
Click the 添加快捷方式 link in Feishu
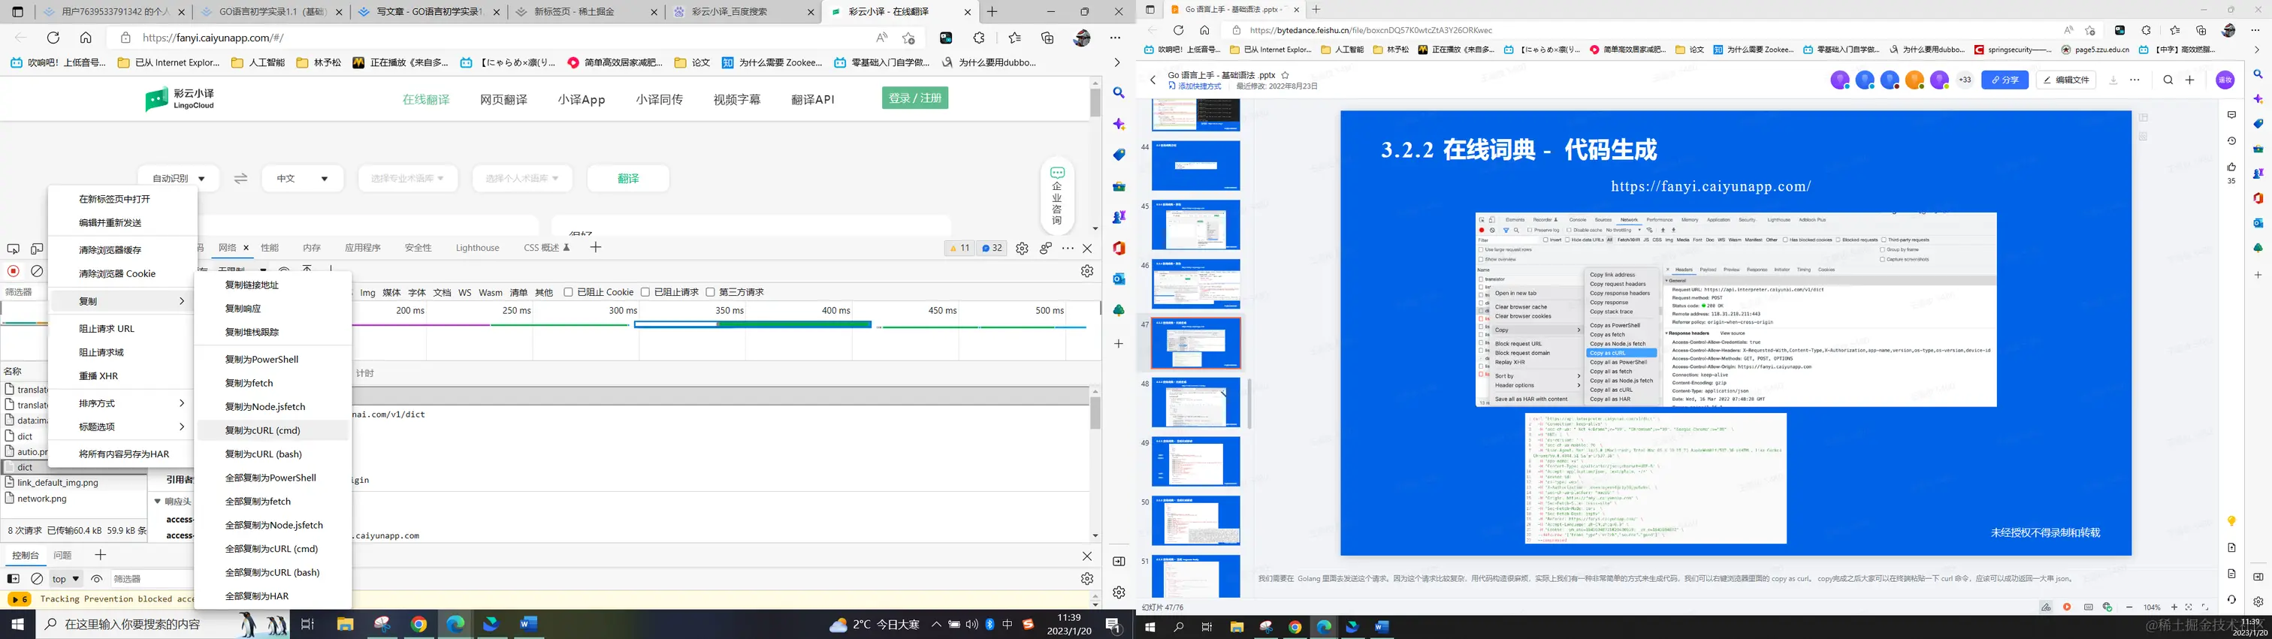click(1195, 86)
